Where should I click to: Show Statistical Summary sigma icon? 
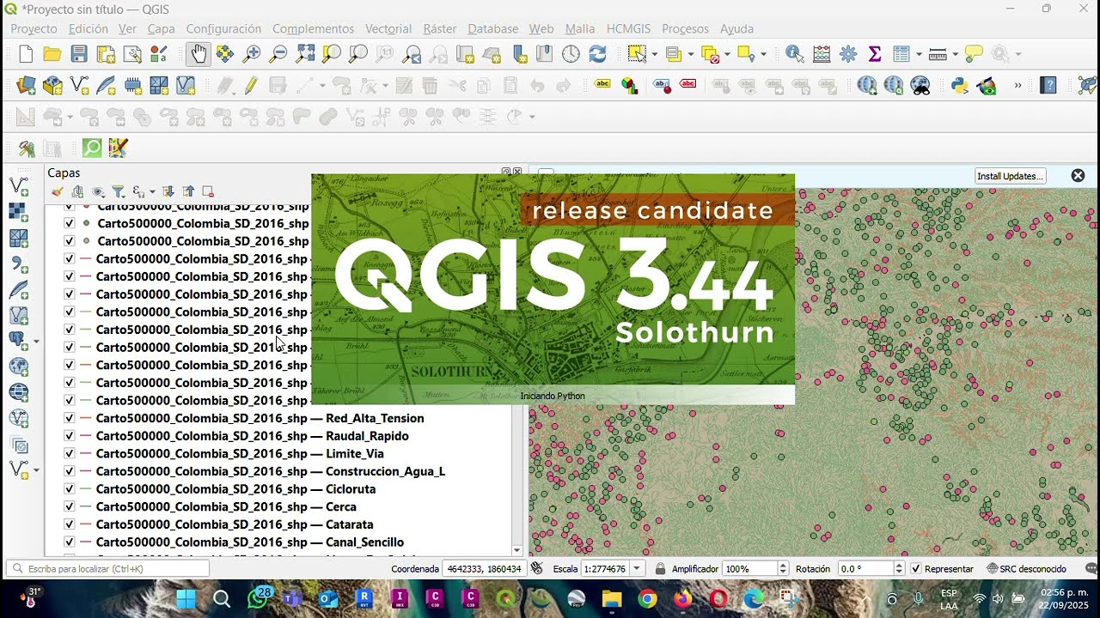(x=875, y=54)
